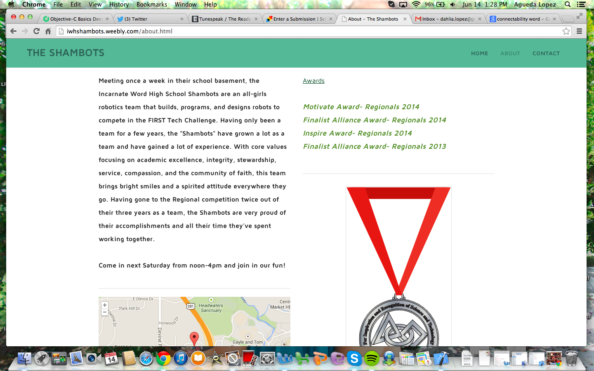The width and height of the screenshot is (594, 371).
Task: Open the Window menu
Action: [186, 5]
